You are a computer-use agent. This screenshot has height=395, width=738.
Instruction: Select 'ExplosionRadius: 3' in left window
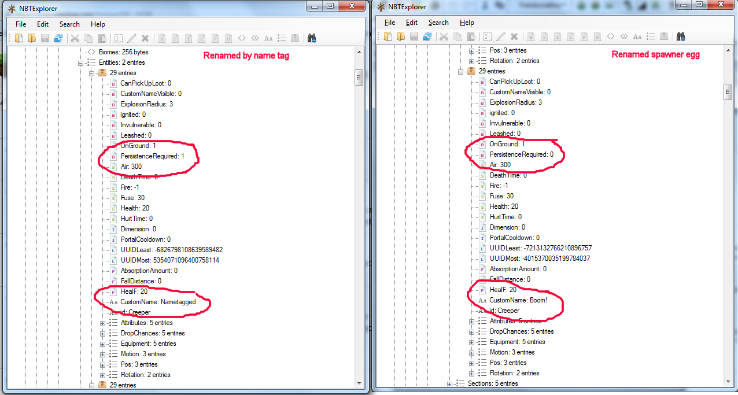[147, 104]
